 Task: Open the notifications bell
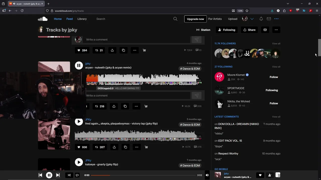point(261,19)
